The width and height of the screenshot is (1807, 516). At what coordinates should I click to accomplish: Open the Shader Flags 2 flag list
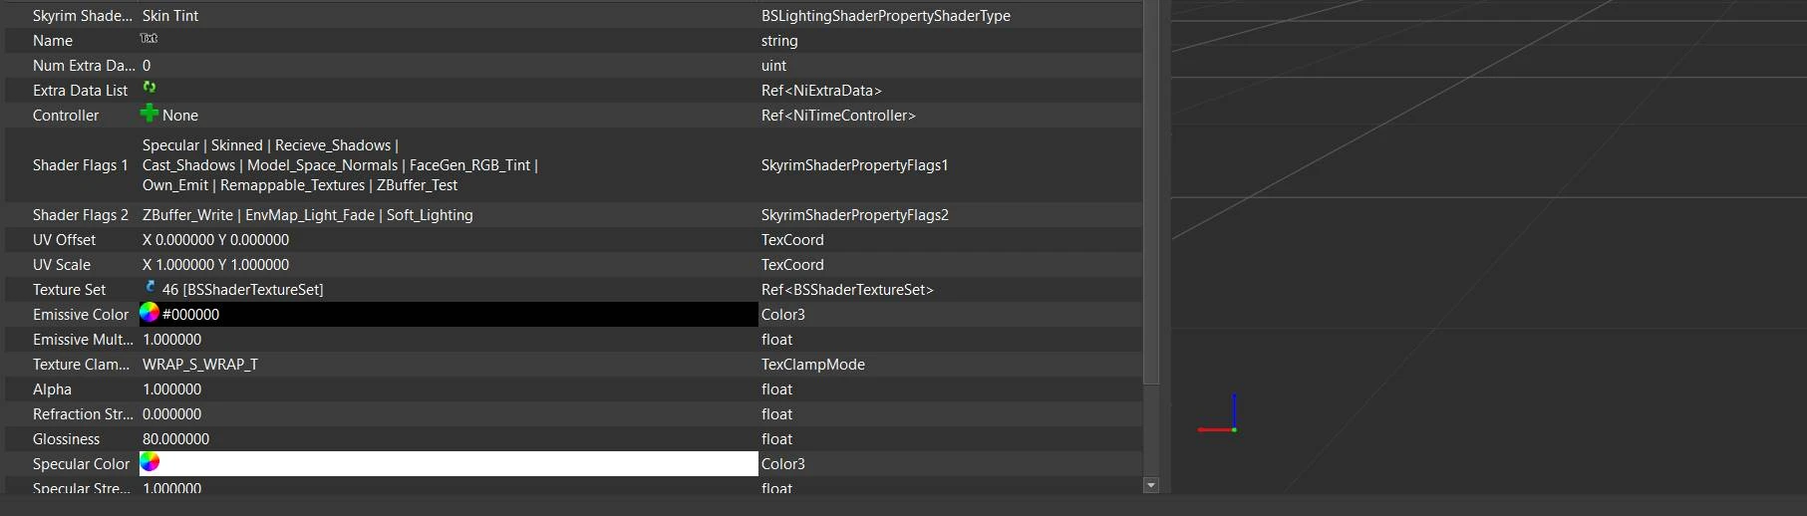tap(308, 215)
